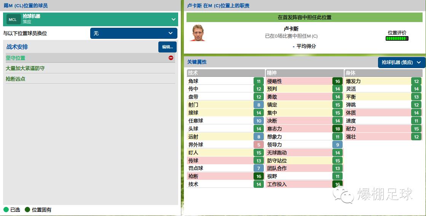Image resolution: width=426 pixels, height=216 pixels.
Task: Click the 传中 attribute row
Action: pyautogui.click(x=225, y=89)
